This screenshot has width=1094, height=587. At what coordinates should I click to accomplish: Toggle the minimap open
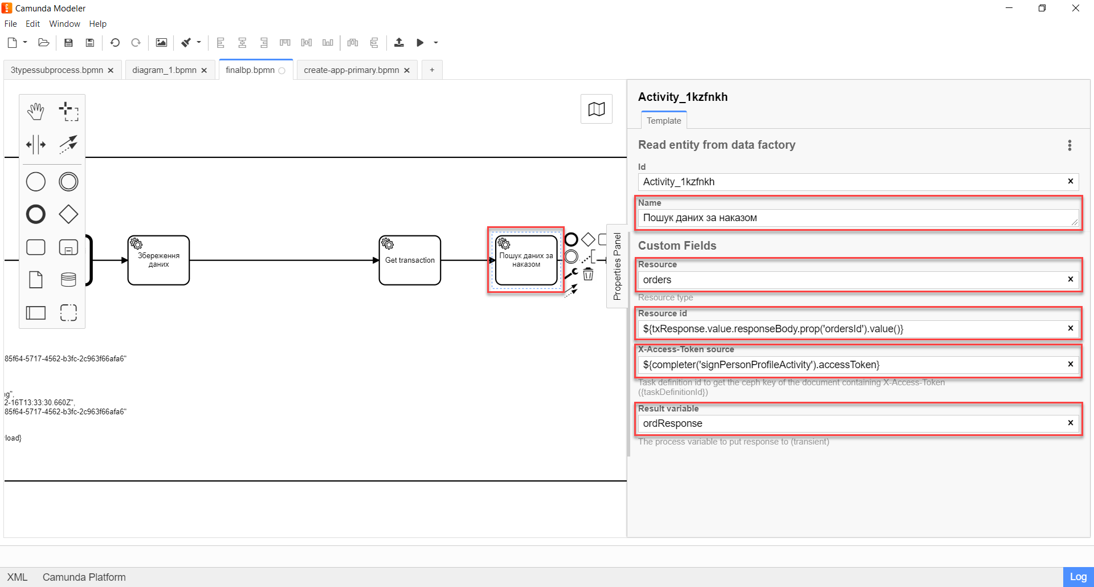pos(596,109)
